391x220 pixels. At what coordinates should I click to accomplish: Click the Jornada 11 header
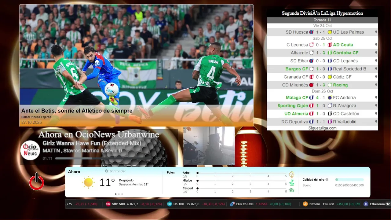(x=322, y=20)
